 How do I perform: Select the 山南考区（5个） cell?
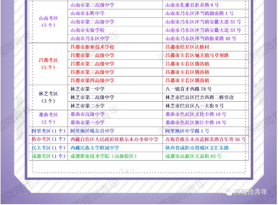pyautogui.click(x=48, y=22)
